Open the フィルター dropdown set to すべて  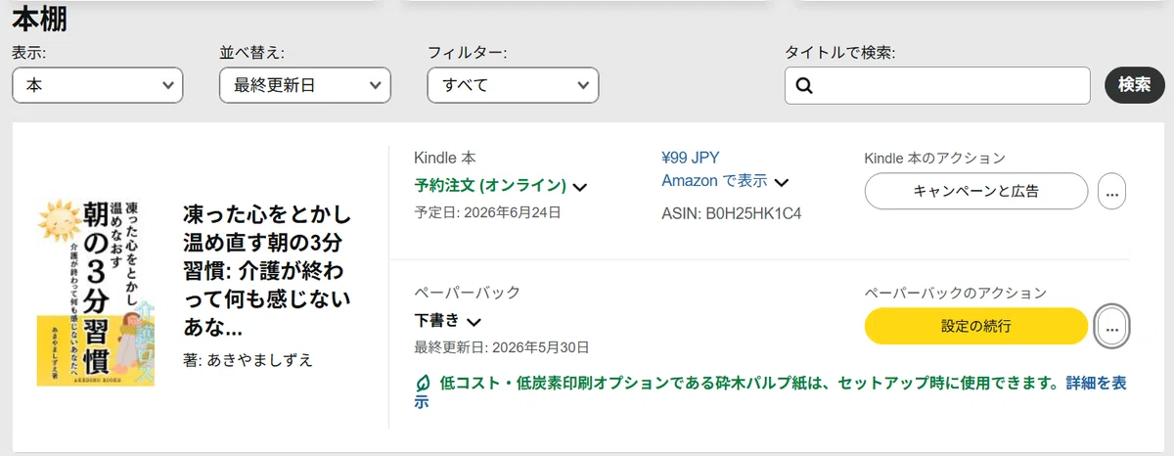point(513,85)
